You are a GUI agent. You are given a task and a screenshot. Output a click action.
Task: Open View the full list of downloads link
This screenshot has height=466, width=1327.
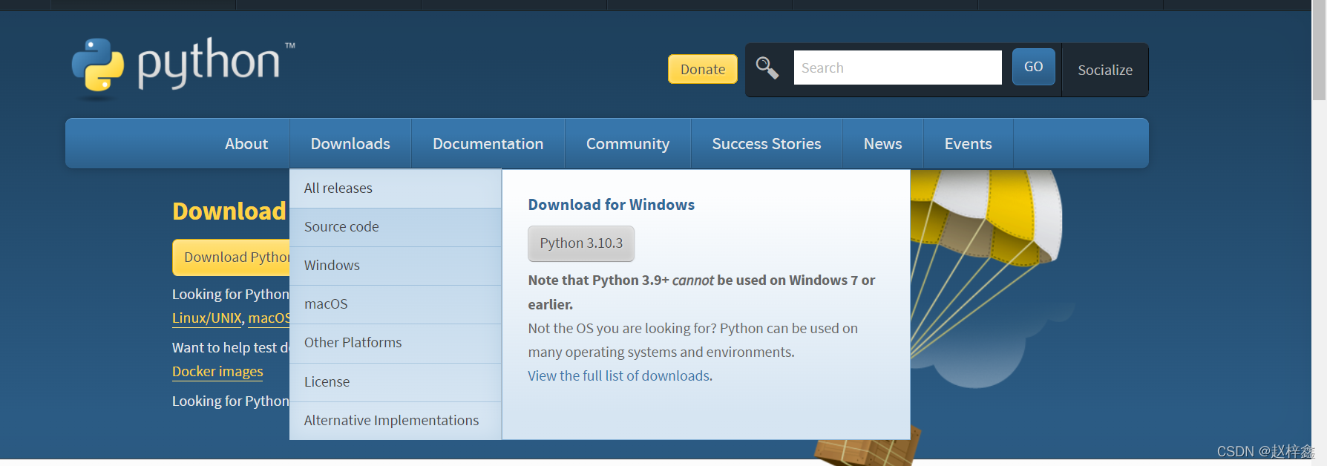click(620, 376)
